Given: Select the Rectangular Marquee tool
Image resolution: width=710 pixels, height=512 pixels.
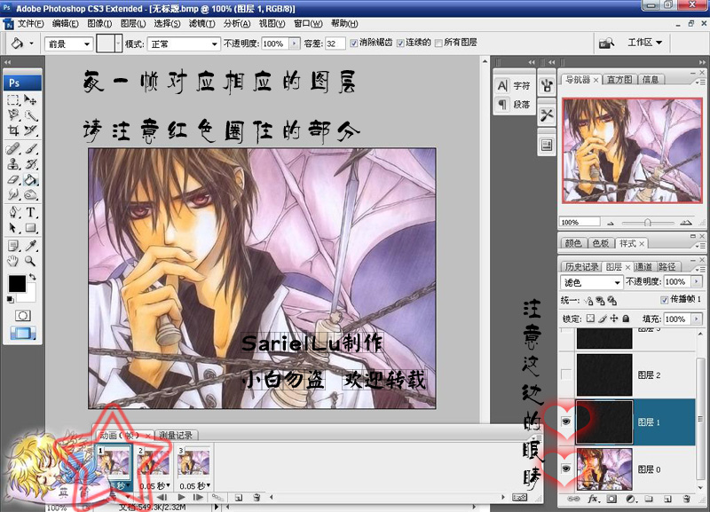Looking at the screenshot, I should point(13,99).
